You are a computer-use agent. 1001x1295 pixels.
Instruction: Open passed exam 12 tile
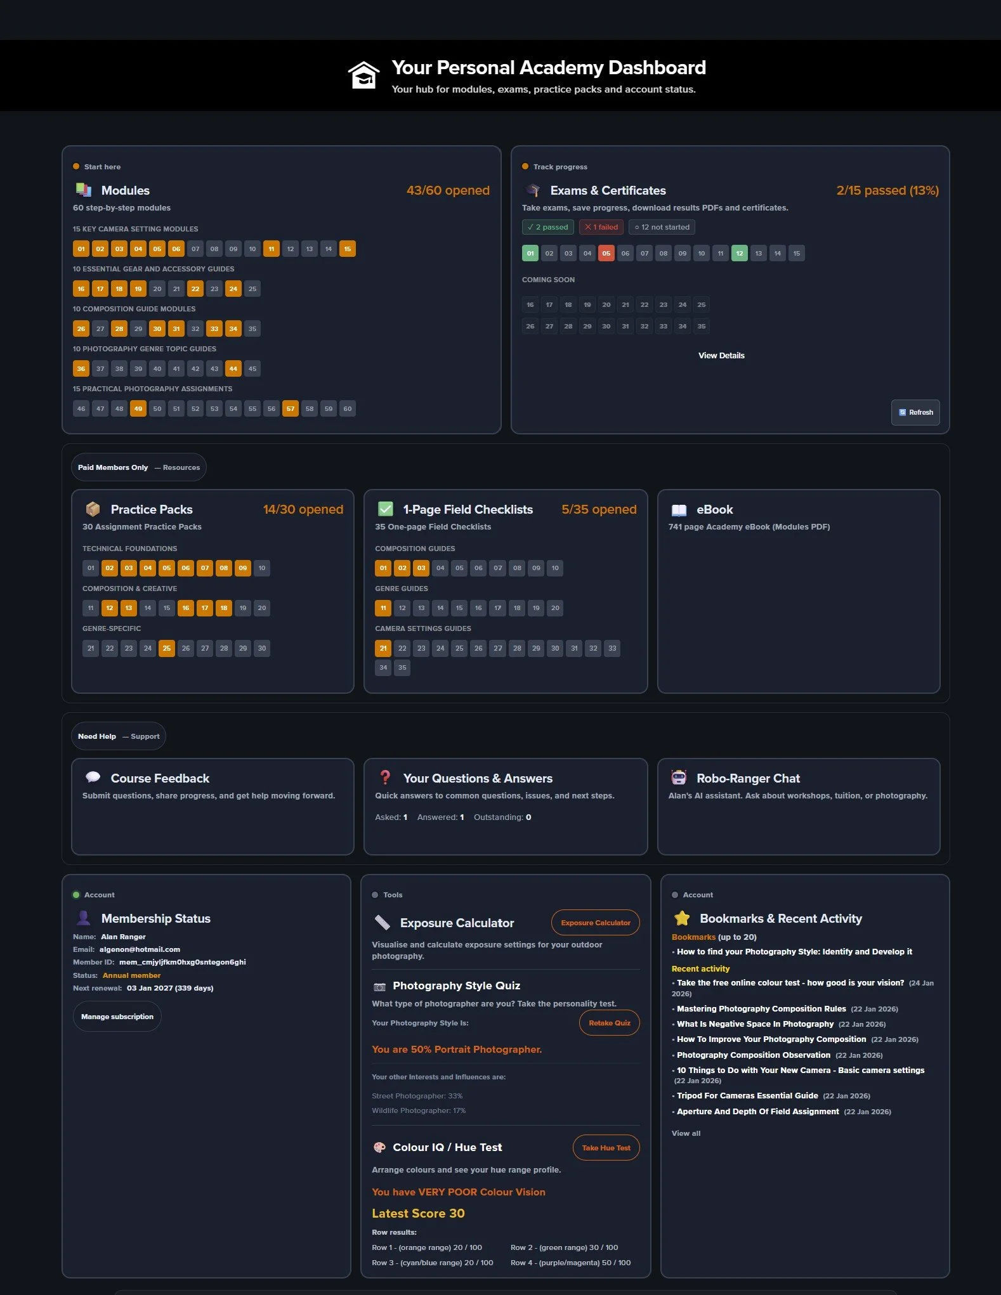coord(740,254)
